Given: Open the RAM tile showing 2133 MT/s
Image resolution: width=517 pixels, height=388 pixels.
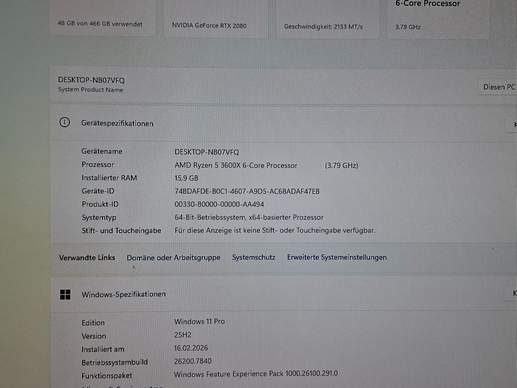Looking at the screenshot, I should click(323, 27).
